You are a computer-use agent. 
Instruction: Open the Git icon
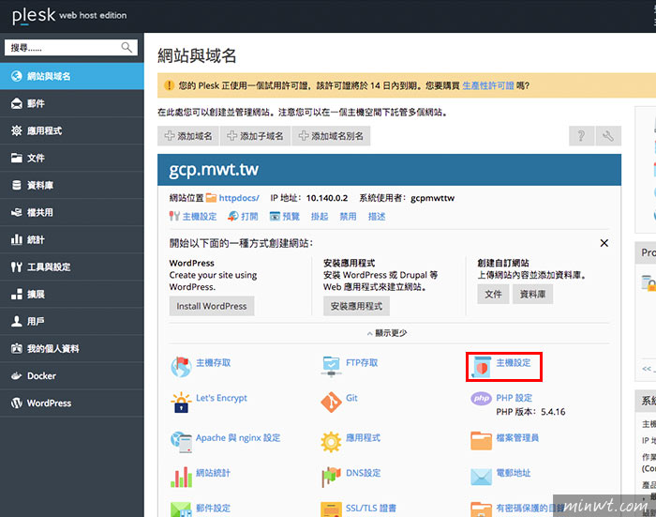click(332, 403)
